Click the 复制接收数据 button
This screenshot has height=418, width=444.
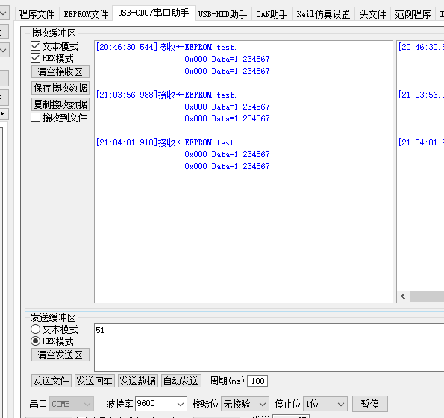coord(60,104)
